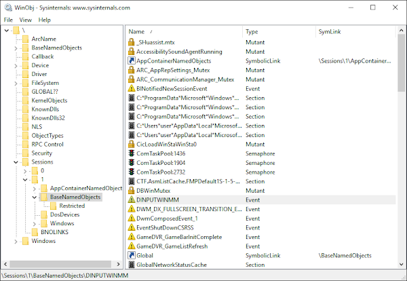Screen dimensions: 407x281
Task: Sort list by SymLink column header
Action: [x=329, y=32]
